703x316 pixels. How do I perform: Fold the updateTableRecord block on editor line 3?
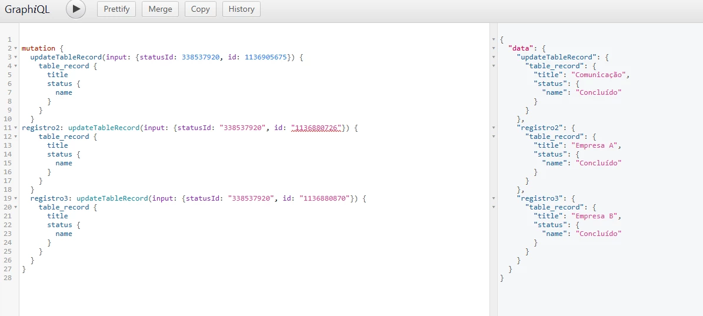(x=16, y=57)
